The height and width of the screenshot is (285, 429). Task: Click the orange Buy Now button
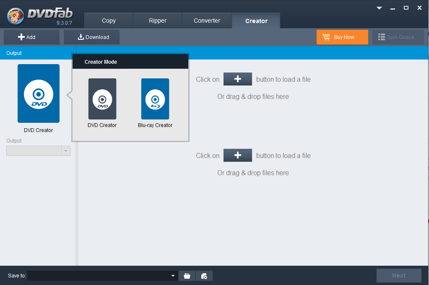point(342,37)
